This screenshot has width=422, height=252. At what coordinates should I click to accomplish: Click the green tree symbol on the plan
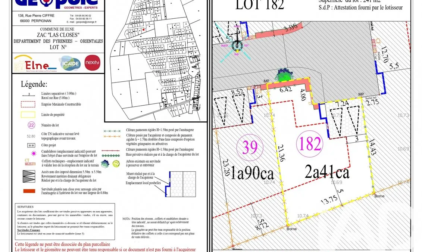284,75
